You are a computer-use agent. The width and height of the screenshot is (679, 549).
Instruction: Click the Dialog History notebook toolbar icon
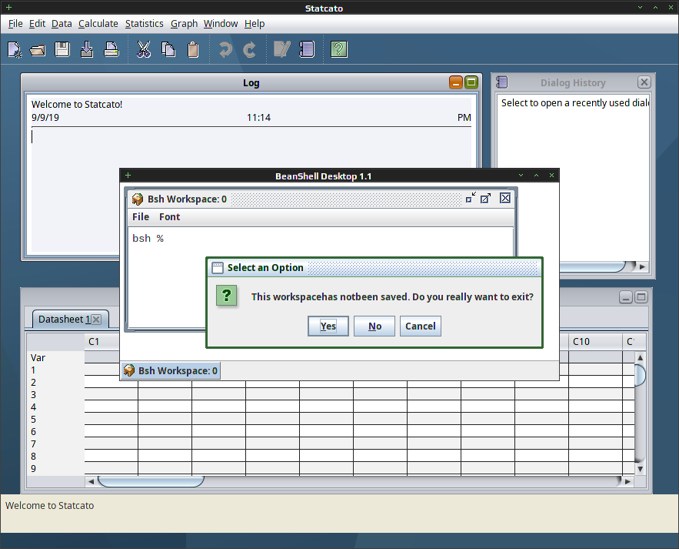307,49
